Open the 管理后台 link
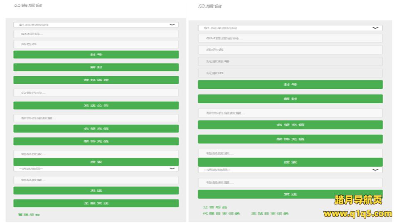Viewport: 399px width, 224px height. [x=29, y=214]
